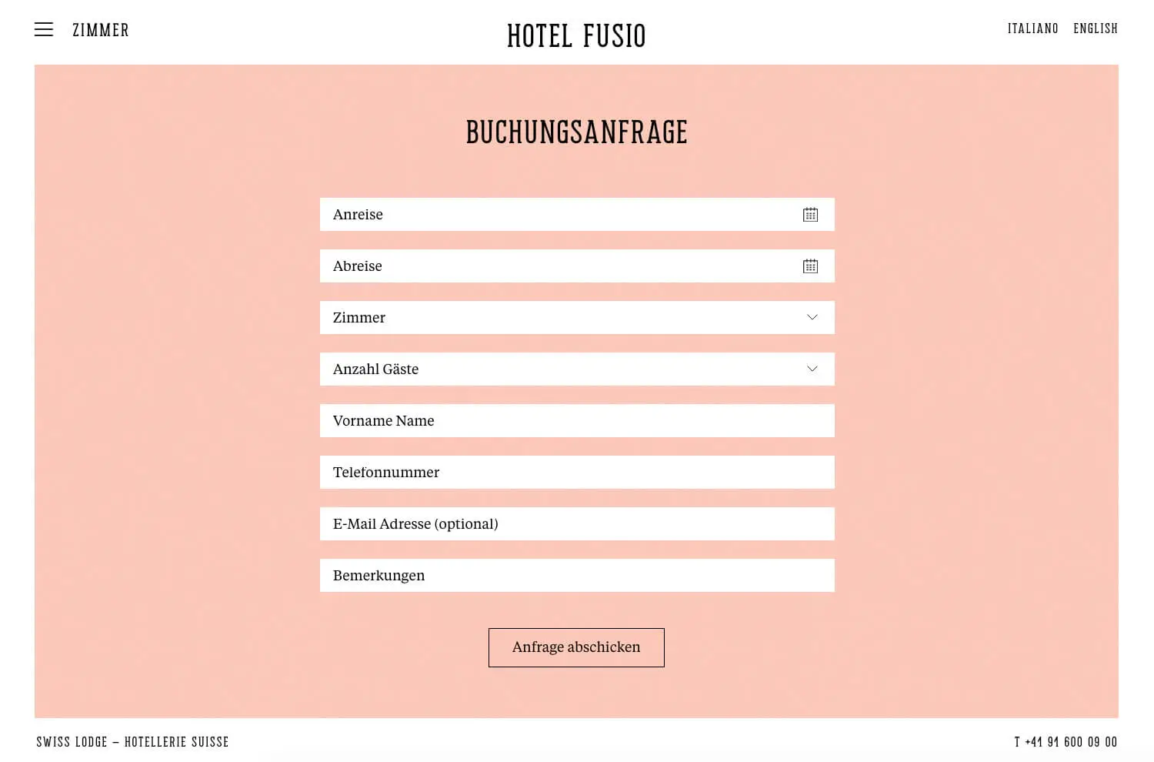Click the Anfrage abschicken button
Viewport: 1154px width, 762px height.
tap(576, 647)
